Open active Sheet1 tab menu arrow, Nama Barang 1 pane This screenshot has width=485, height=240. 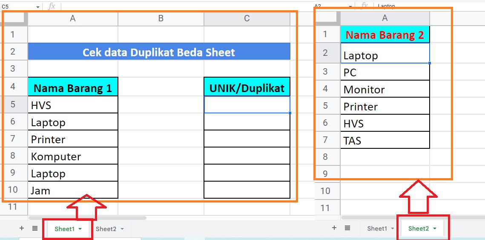click(80, 229)
